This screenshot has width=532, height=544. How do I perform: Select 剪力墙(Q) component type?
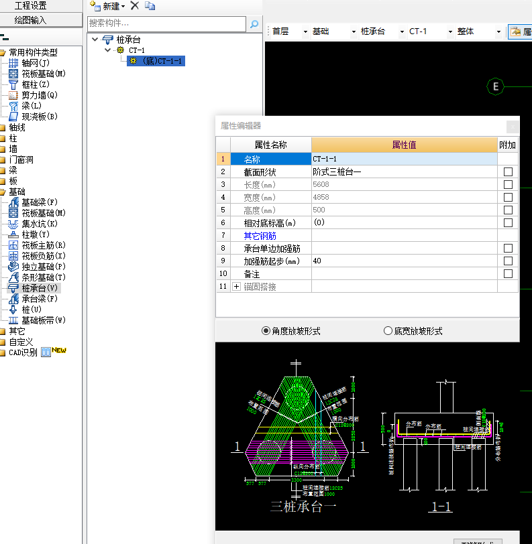pos(39,95)
